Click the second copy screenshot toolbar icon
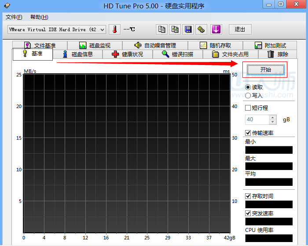308x246 pixels. pos(175,29)
